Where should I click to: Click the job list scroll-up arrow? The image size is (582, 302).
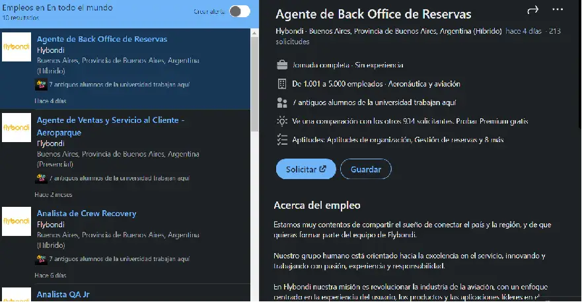[254, 33]
